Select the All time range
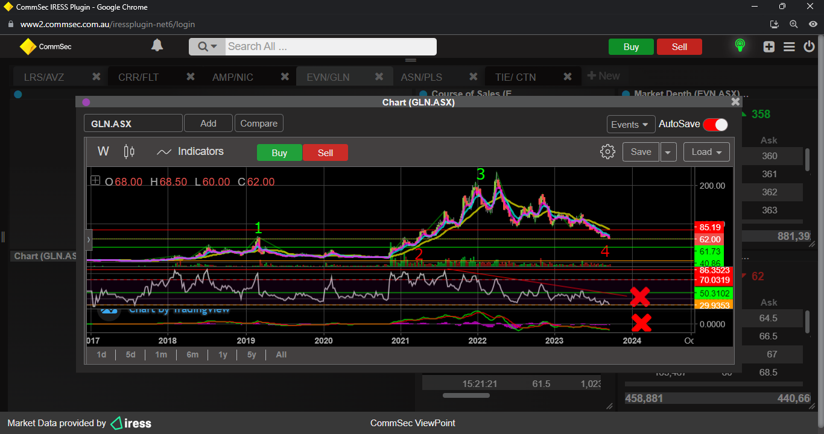The width and height of the screenshot is (824, 434). tap(281, 354)
